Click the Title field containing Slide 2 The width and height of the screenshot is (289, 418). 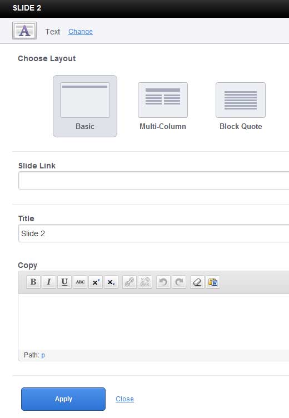coord(153,233)
